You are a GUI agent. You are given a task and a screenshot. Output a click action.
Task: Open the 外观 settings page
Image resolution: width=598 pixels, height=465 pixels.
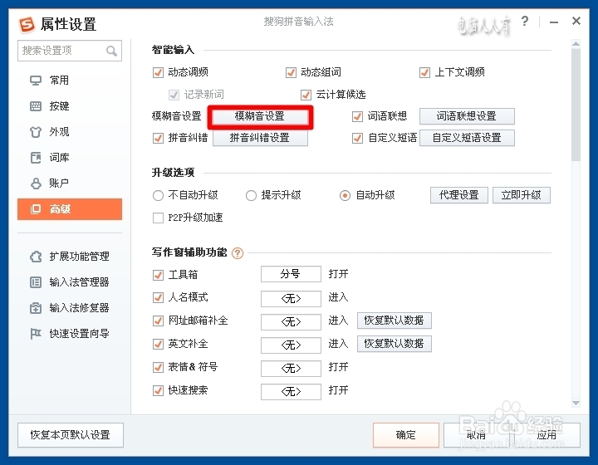(70, 132)
